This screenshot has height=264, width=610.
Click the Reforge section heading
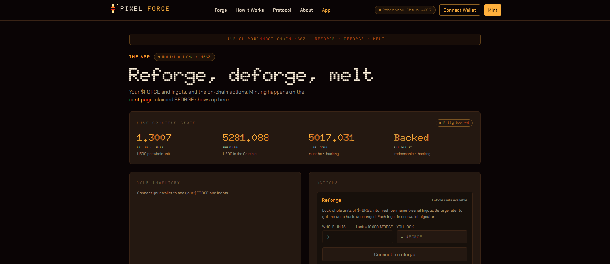point(331,200)
